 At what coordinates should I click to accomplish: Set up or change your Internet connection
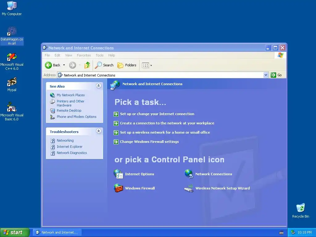[x=157, y=114]
